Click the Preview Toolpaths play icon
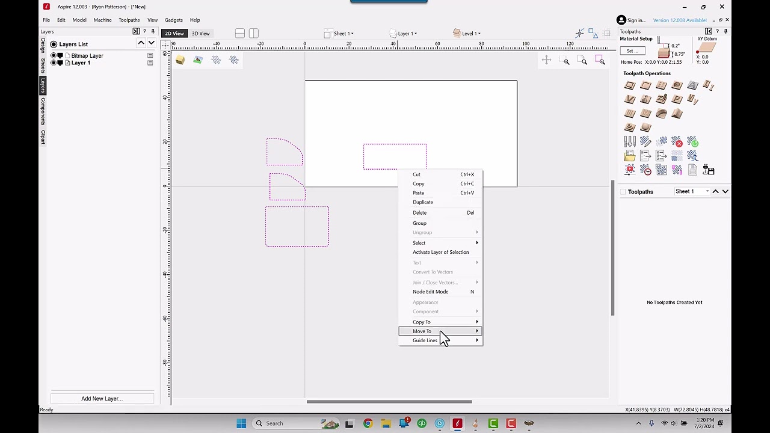 630,171
